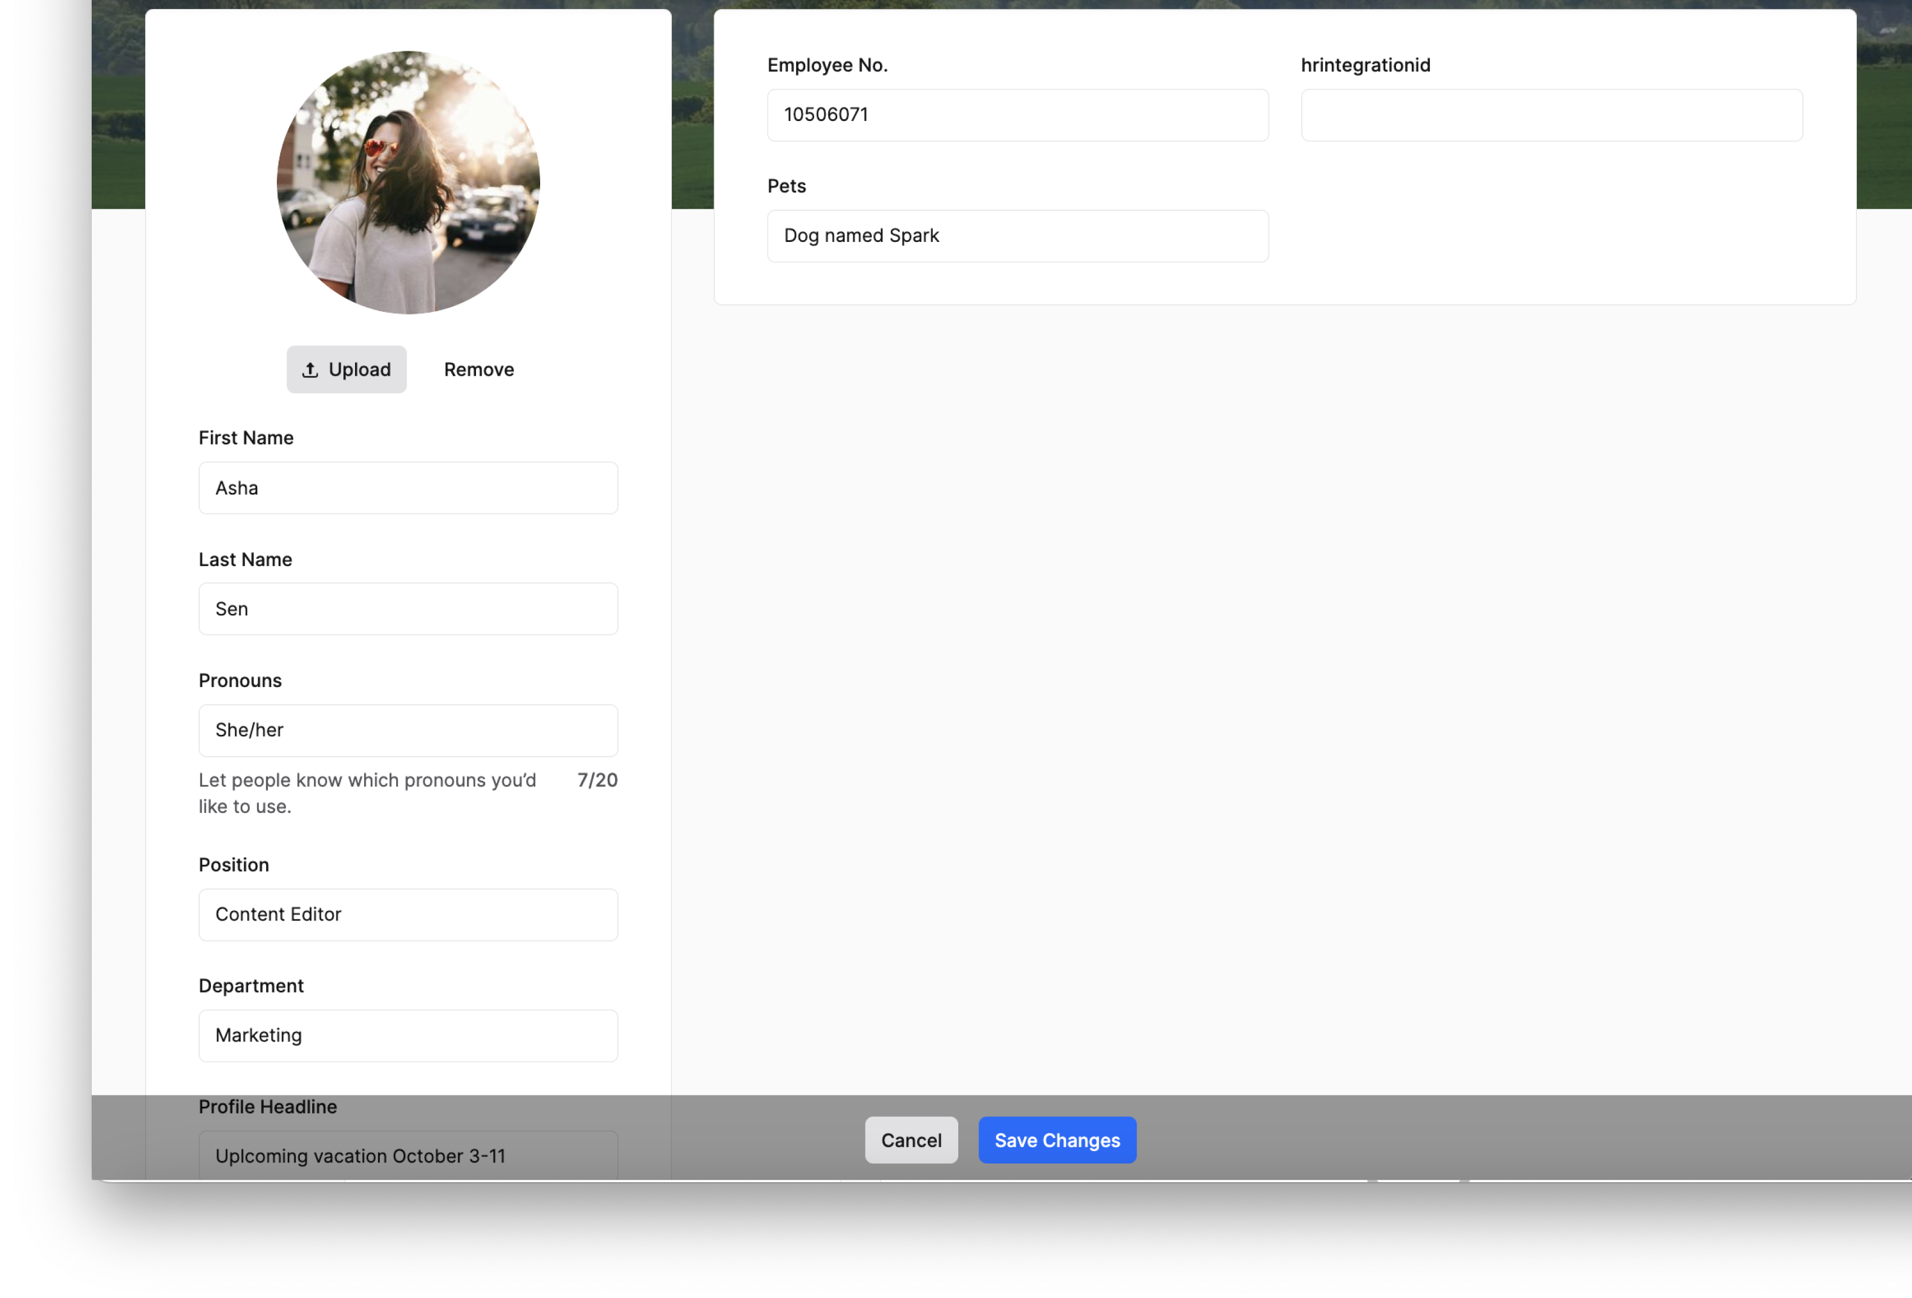The width and height of the screenshot is (1912, 1298).
Task: Click the Position label
Action: pyautogui.click(x=234, y=865)
